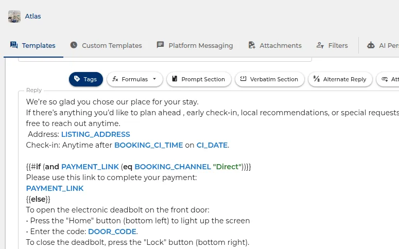Click the Prompt Section bookmark icon

pos(175,79)
